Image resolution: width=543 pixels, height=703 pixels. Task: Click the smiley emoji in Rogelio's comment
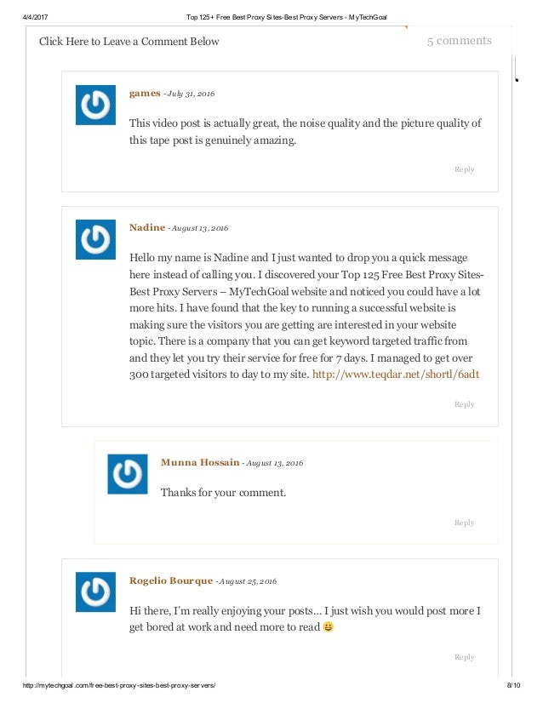tap(329, 626)
